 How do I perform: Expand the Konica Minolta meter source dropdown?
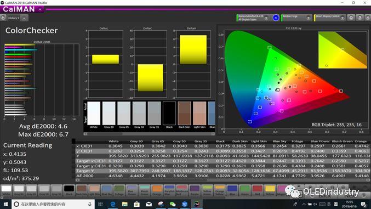[x=266, y=18]
